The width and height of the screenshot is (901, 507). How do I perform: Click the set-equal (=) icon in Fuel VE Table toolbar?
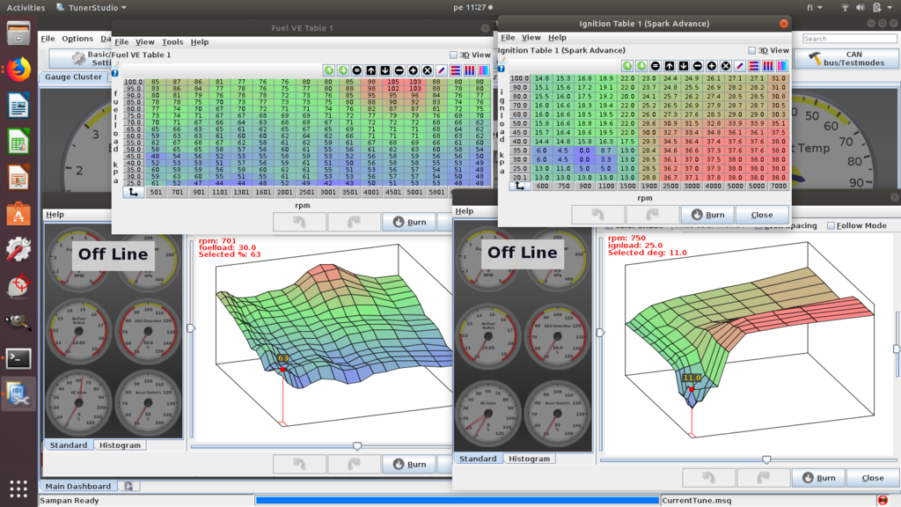357,70
